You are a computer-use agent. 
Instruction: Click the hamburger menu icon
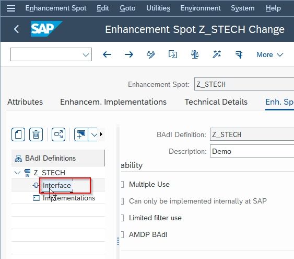pyautogui.click(x=11, y=8)
